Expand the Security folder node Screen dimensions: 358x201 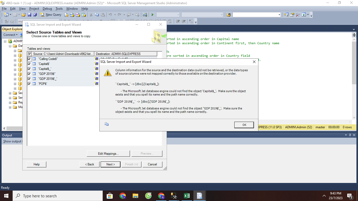point(10,93)
